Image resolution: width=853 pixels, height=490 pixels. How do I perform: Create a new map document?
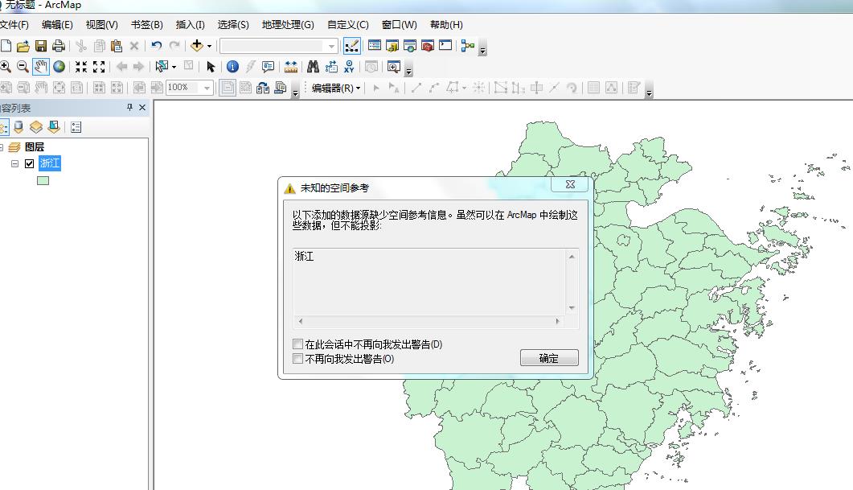(6, 46)
